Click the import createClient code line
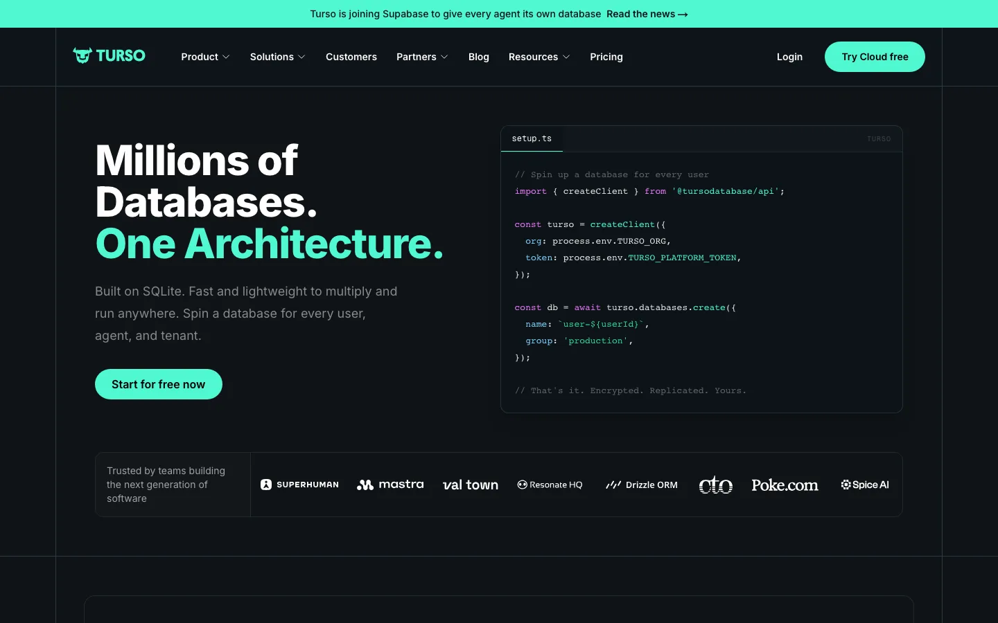Screen dimensions: 998x623 649,191
